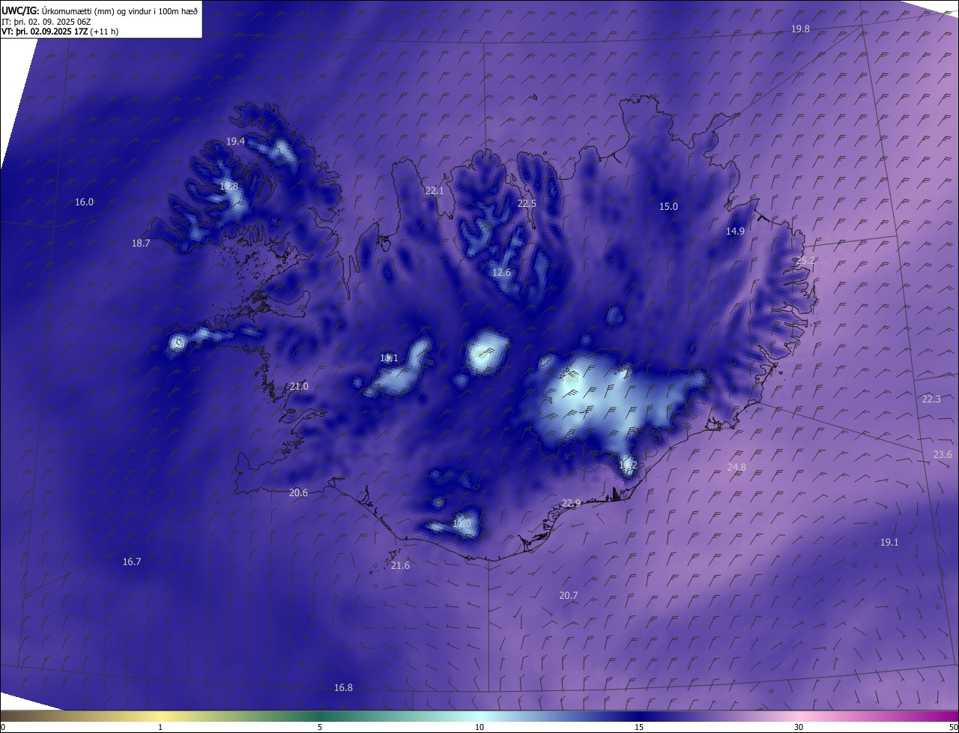Click the 22.9 value label
Viewport: 959px width, 733px height.
point(571,503)
